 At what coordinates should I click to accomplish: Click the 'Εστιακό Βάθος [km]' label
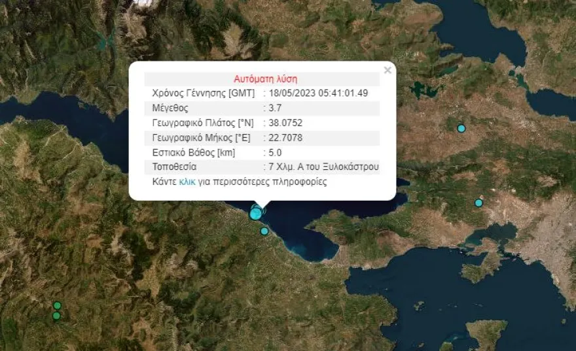(x=194, y=152)
